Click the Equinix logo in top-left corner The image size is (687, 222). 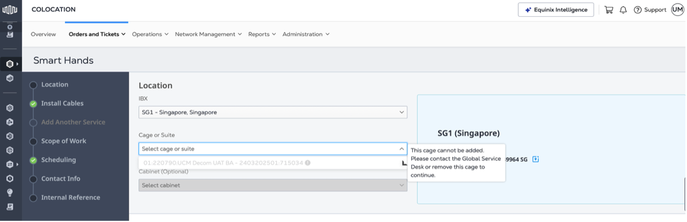click(10, 9)
